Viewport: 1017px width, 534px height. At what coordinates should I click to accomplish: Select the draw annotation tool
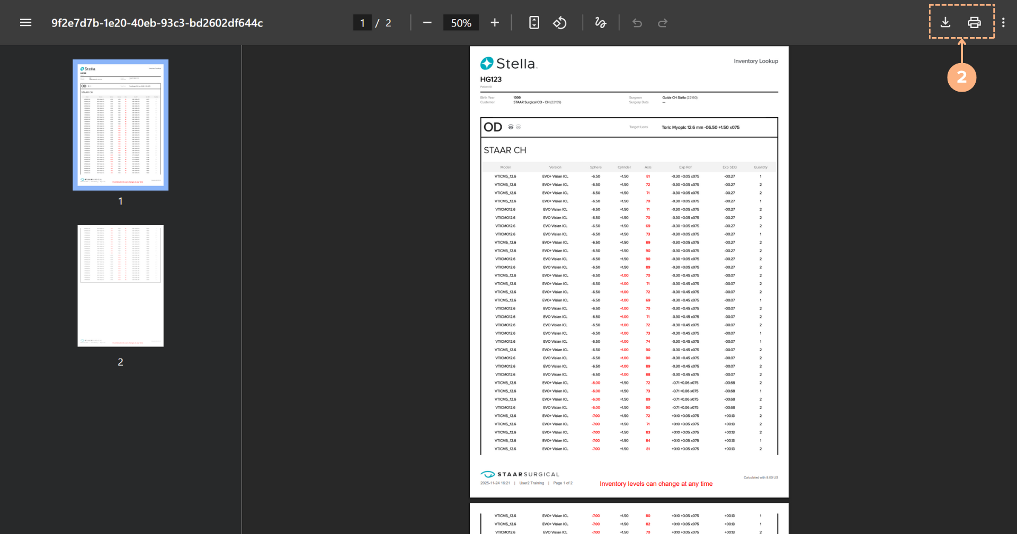tap(600, 23)
